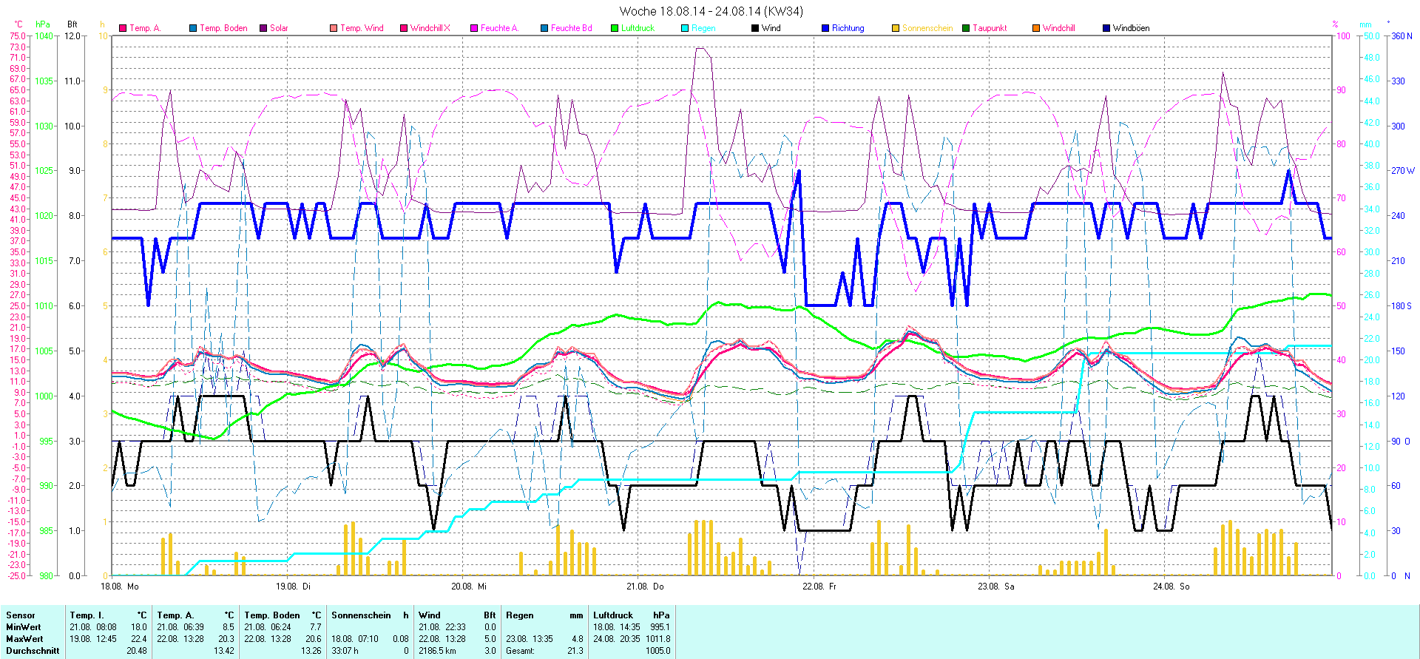1420x659 pixels.
Task: Click the Feuchte A. legend label
Action: (x=499, y=28)
